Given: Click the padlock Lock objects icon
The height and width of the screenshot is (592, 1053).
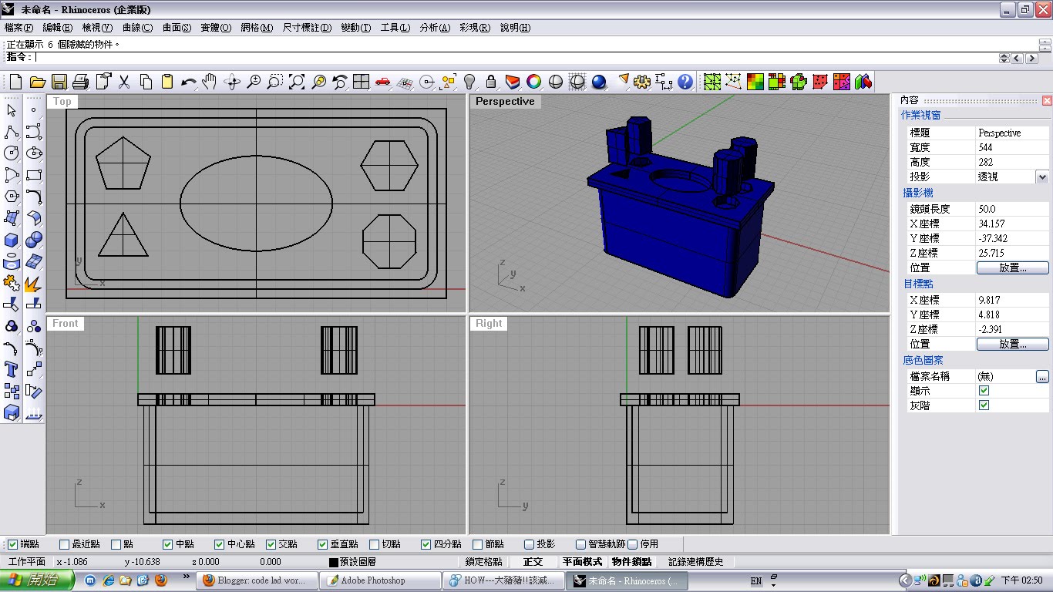Looking at the screenshot, I should (490, 82).
